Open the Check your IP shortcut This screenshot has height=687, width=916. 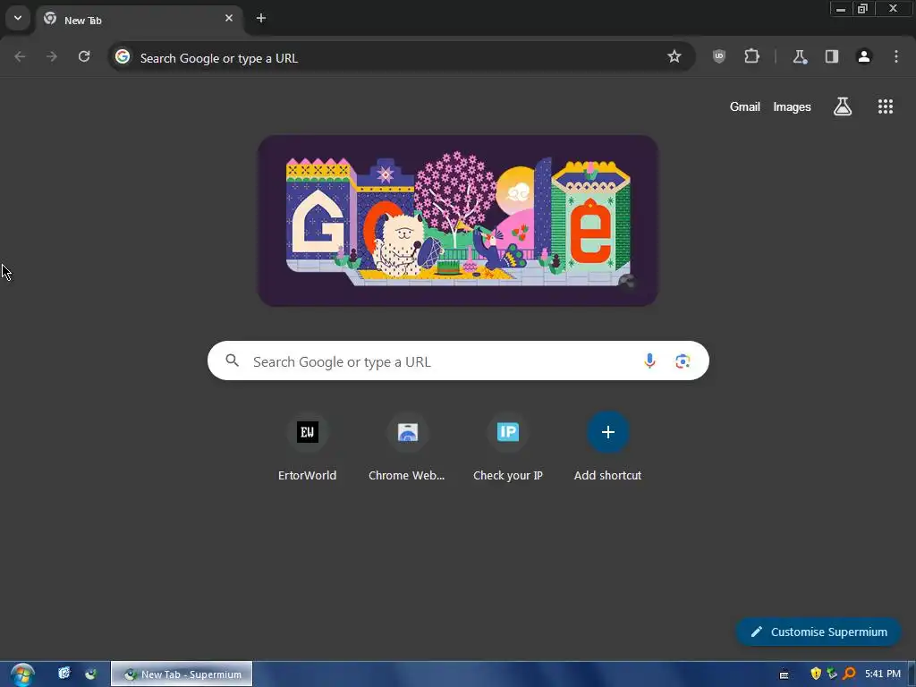click(508, 447)
